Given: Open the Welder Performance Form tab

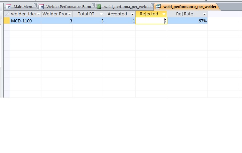Looking at the screenshot, I should pos(66,7).
